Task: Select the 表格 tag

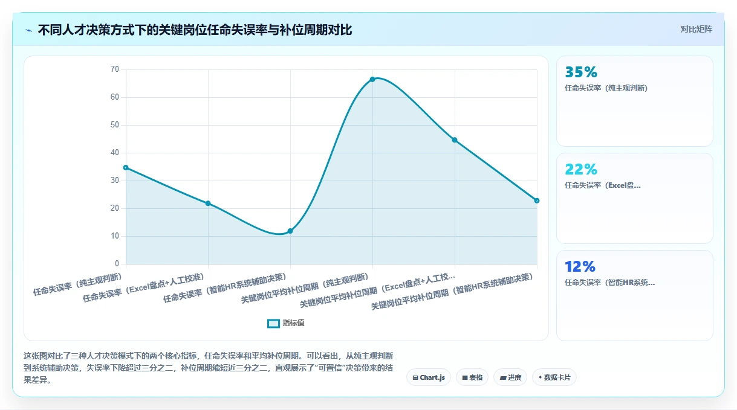Action: pos(472,377)
